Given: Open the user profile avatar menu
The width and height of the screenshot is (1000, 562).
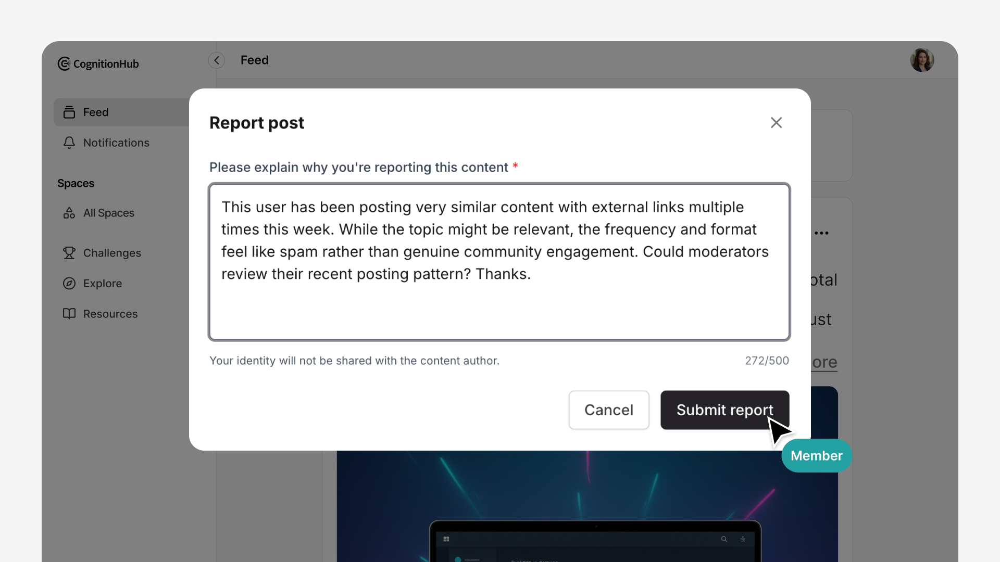Looking at the screenshot, I should (x=921, y=60).
